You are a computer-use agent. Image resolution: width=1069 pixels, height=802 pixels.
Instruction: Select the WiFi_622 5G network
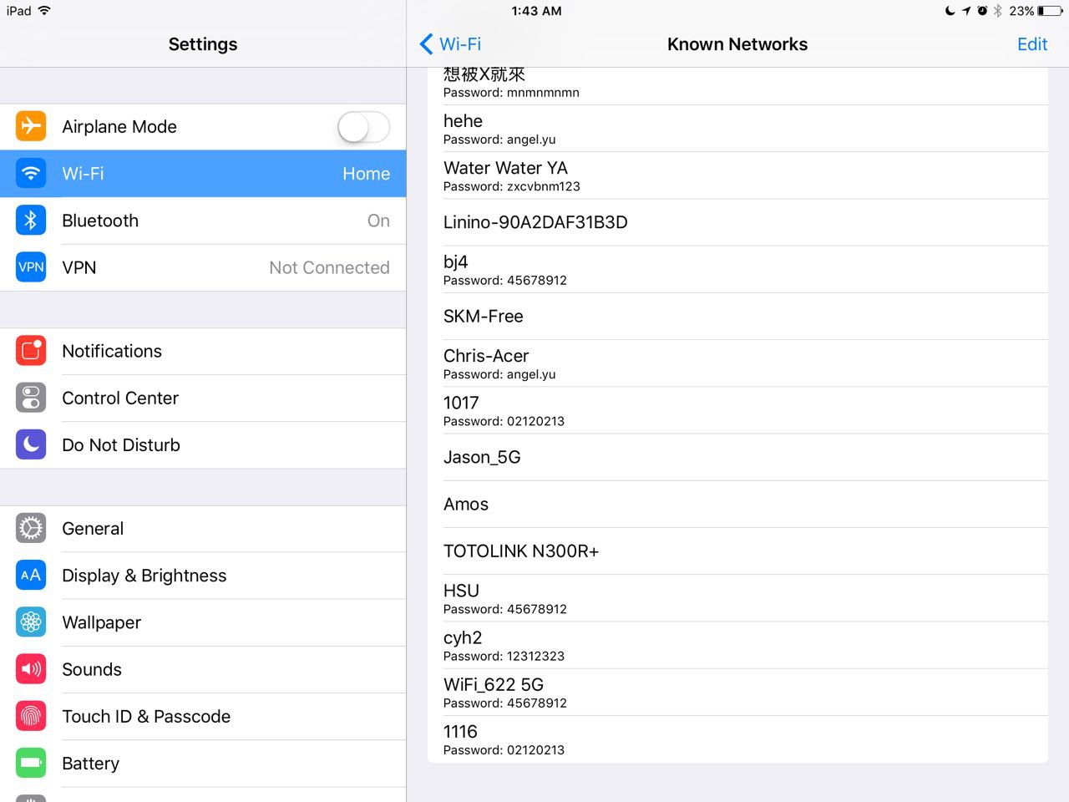coord(494,693)
